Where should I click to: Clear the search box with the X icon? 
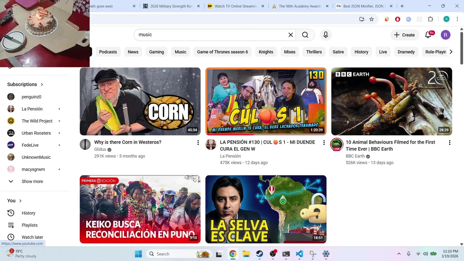290,35
